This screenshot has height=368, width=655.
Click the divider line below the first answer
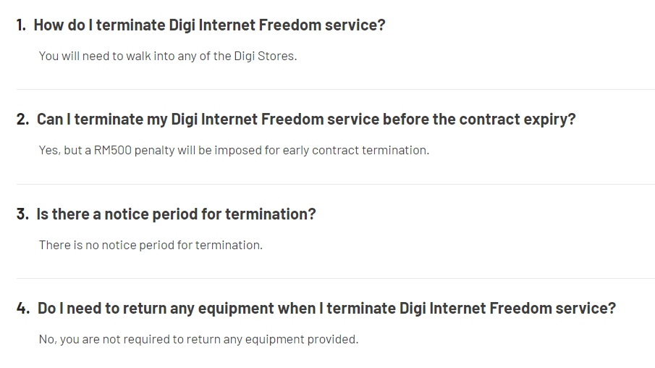(335, 90)
